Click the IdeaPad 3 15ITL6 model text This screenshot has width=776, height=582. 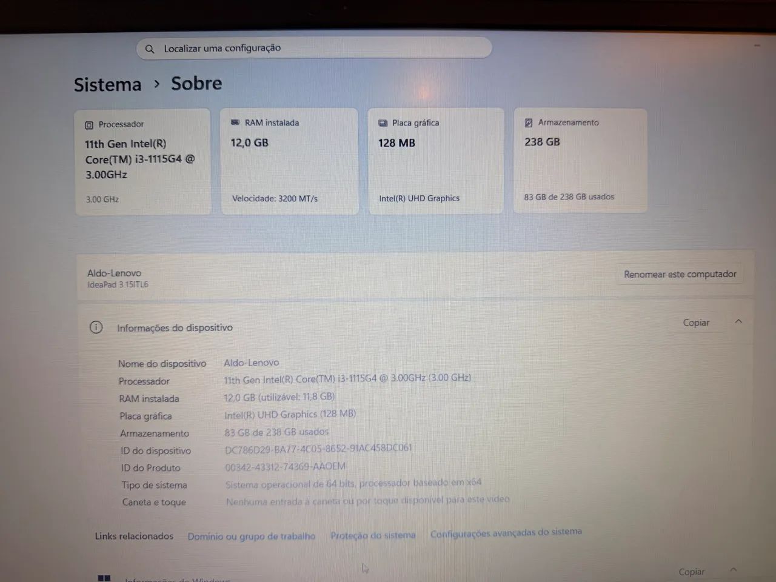coord(118,284)
